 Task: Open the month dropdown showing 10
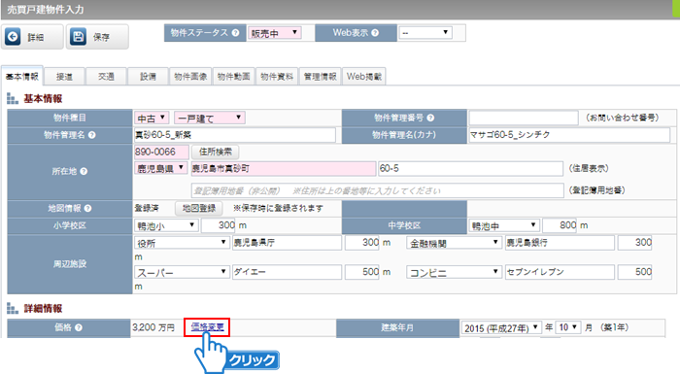[x=568, y=327]
